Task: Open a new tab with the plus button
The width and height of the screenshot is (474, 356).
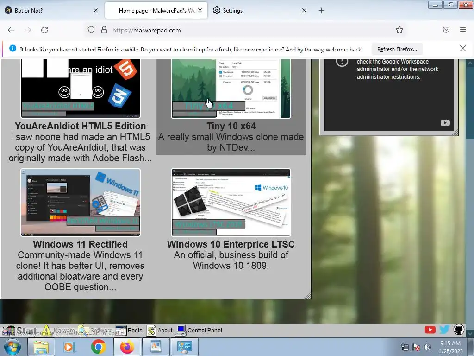Action: (321, 11)
